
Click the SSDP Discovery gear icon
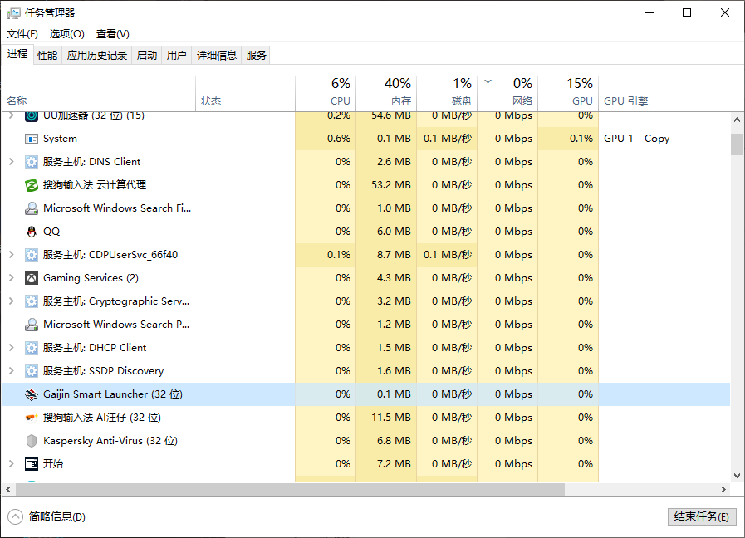pos(32,371)
